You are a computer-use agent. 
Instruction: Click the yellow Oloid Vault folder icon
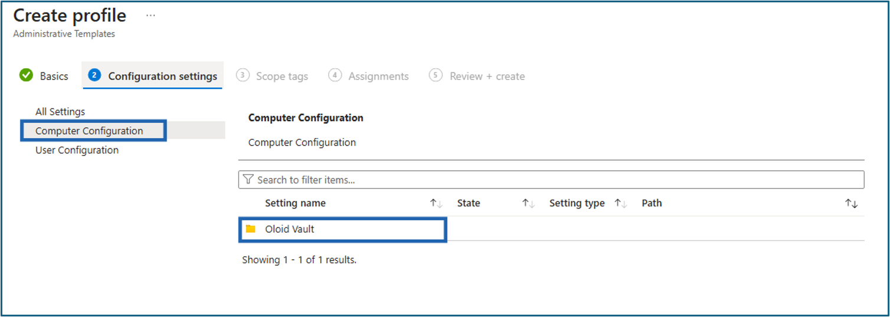click(x=251, y=229)
